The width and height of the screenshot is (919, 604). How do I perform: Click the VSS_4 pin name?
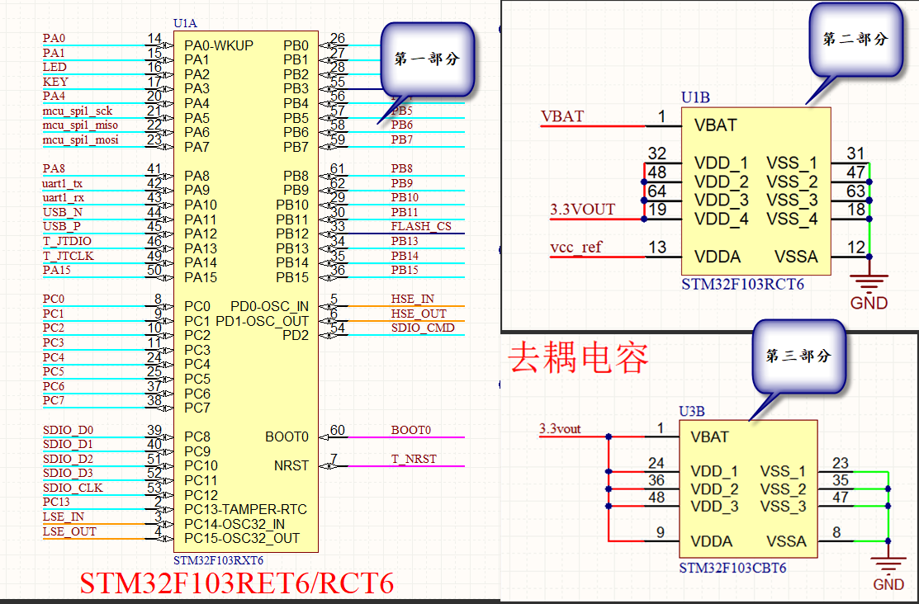pyautogui.click(x=792, y=219)
